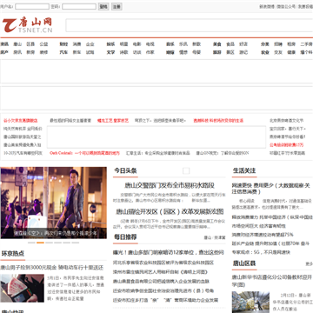Click the carousel image of the man in jacket
This screenshot has height=313, width=313.
54,203
